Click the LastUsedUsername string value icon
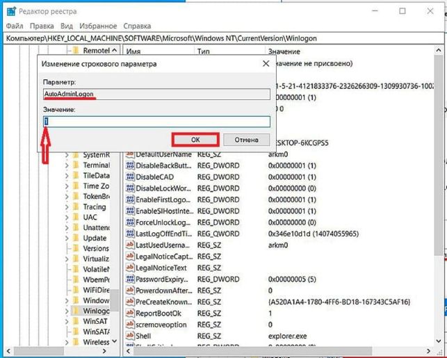447x358 pixels. click(130, 245)
